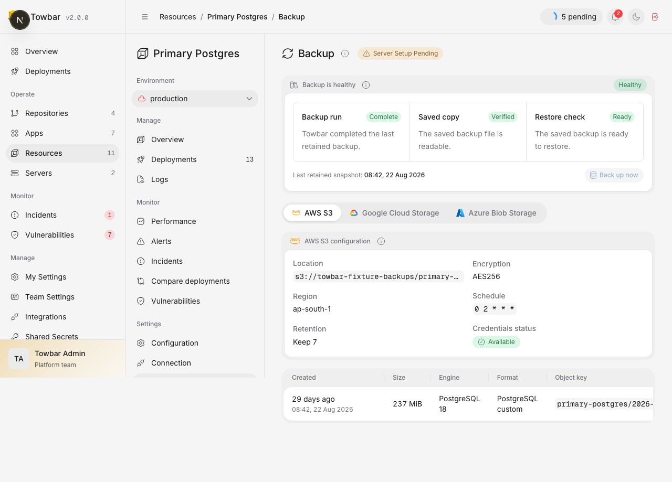Click the Healthy status badge
This screenshot has height=482, width=672.
(630, 85)
